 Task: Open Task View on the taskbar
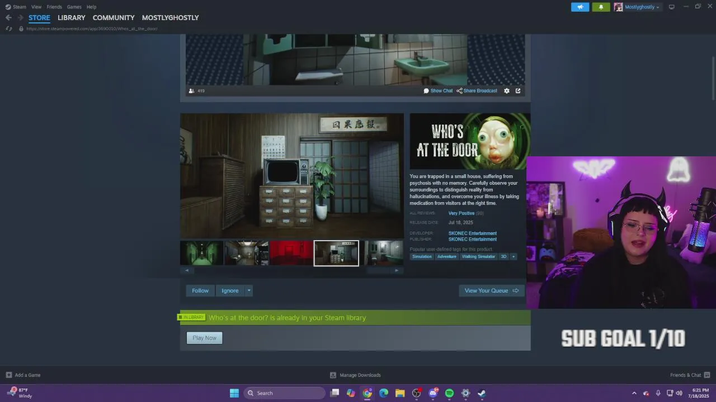point(335,393)
